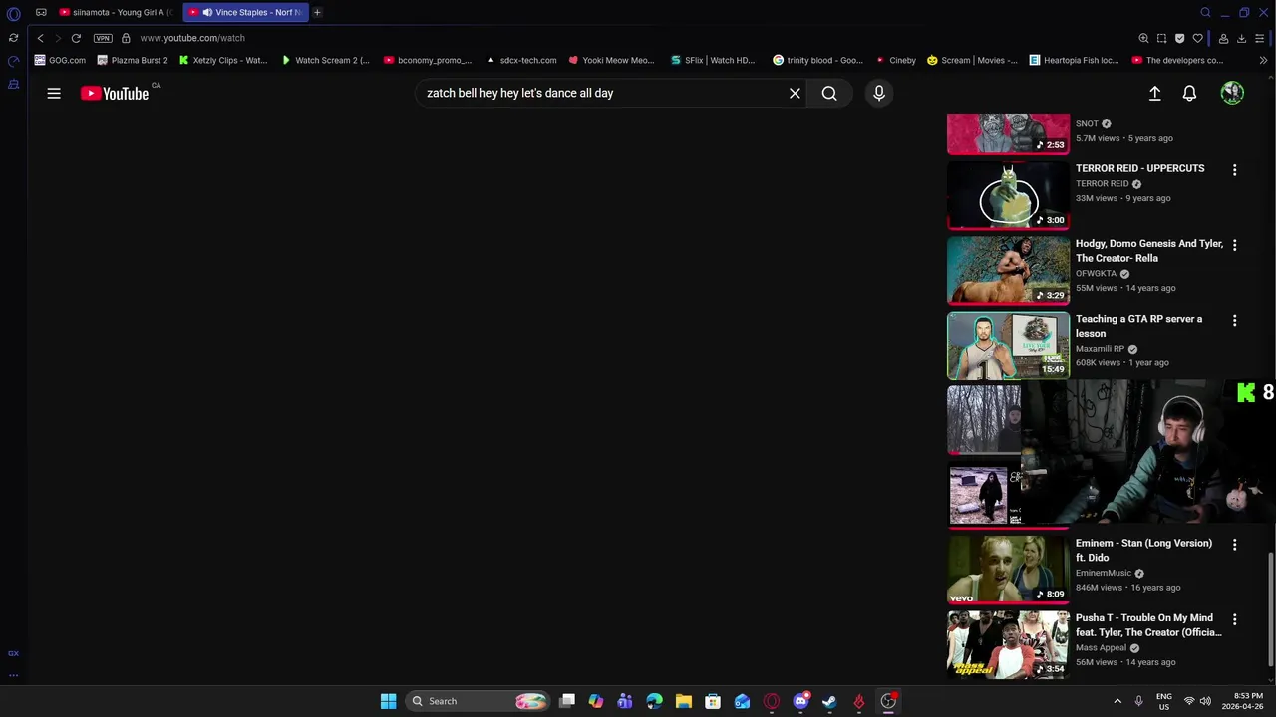Open the YouTube guide hamburger menu
The width and height of the screenshot is (1276, 717).
(x=54, y=93)
